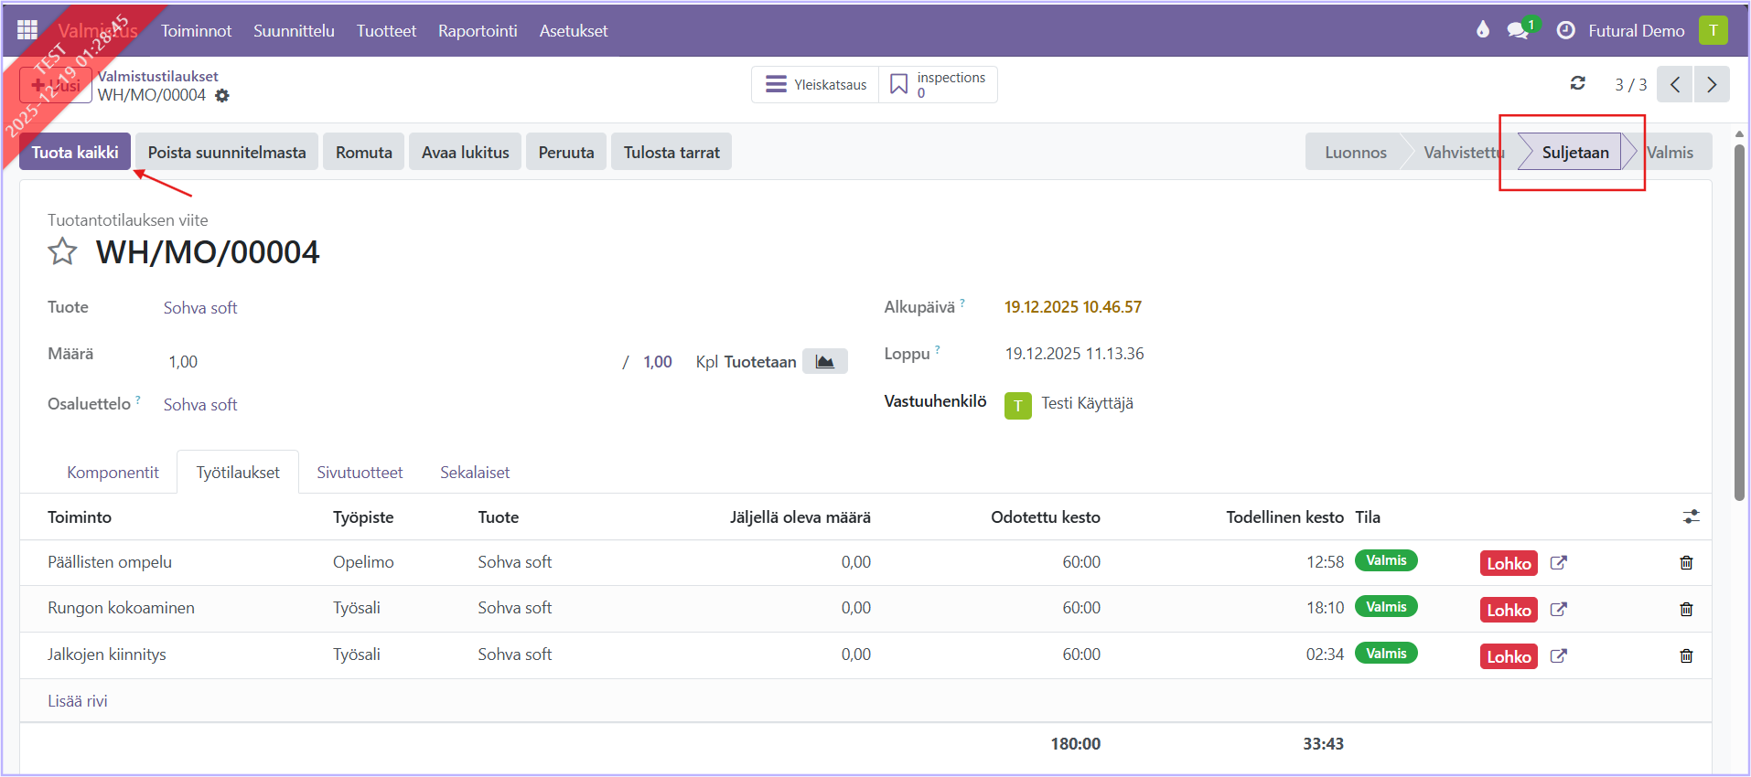Delete the Päällisten ompelu work order row
This screenshot has width=1751, height=777.
1686,563
